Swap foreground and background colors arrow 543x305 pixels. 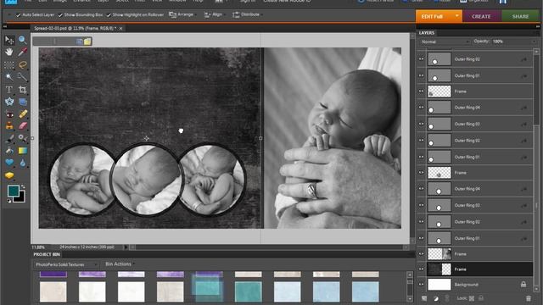[x=23, y=187]
